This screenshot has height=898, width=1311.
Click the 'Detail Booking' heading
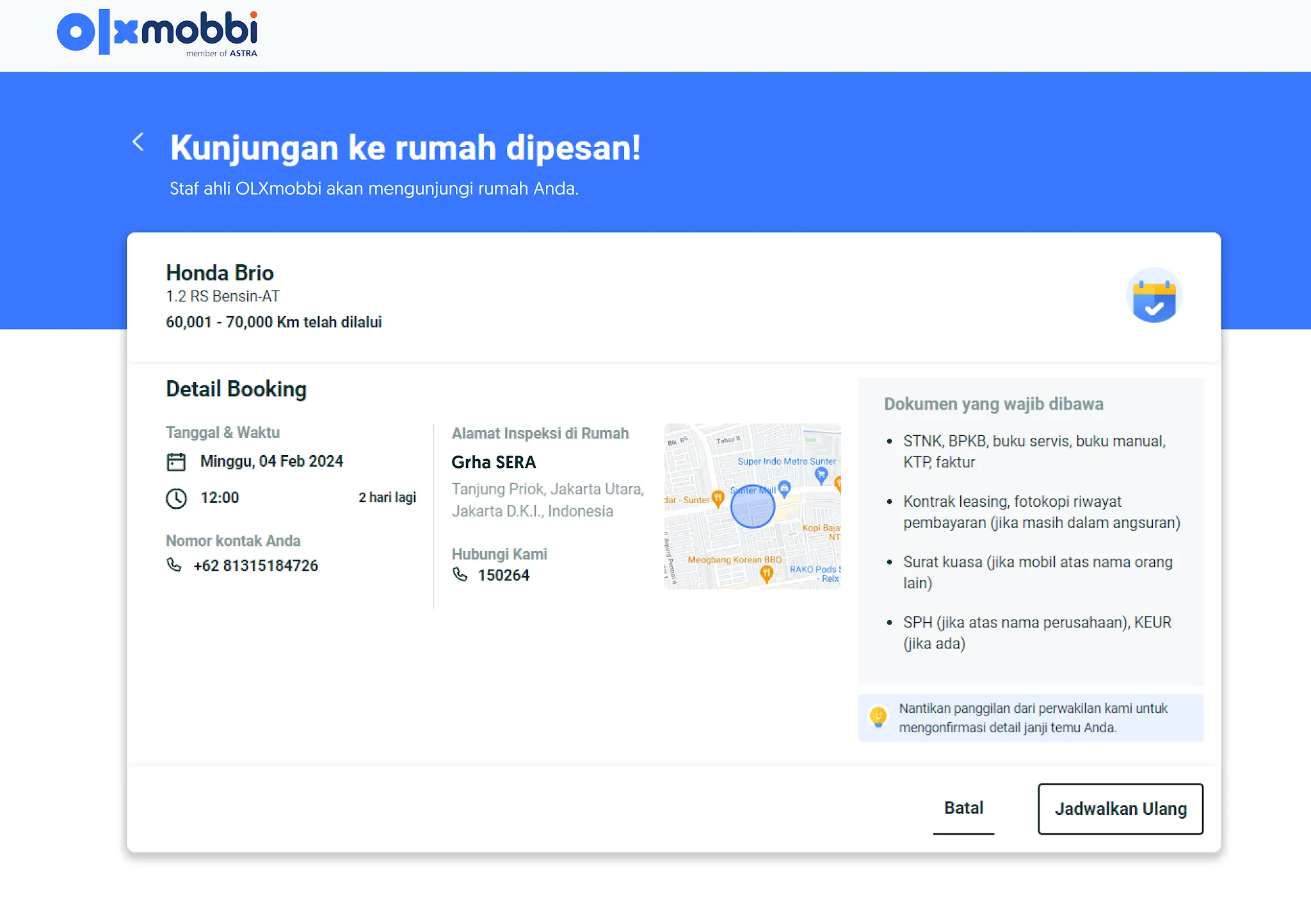236,389
